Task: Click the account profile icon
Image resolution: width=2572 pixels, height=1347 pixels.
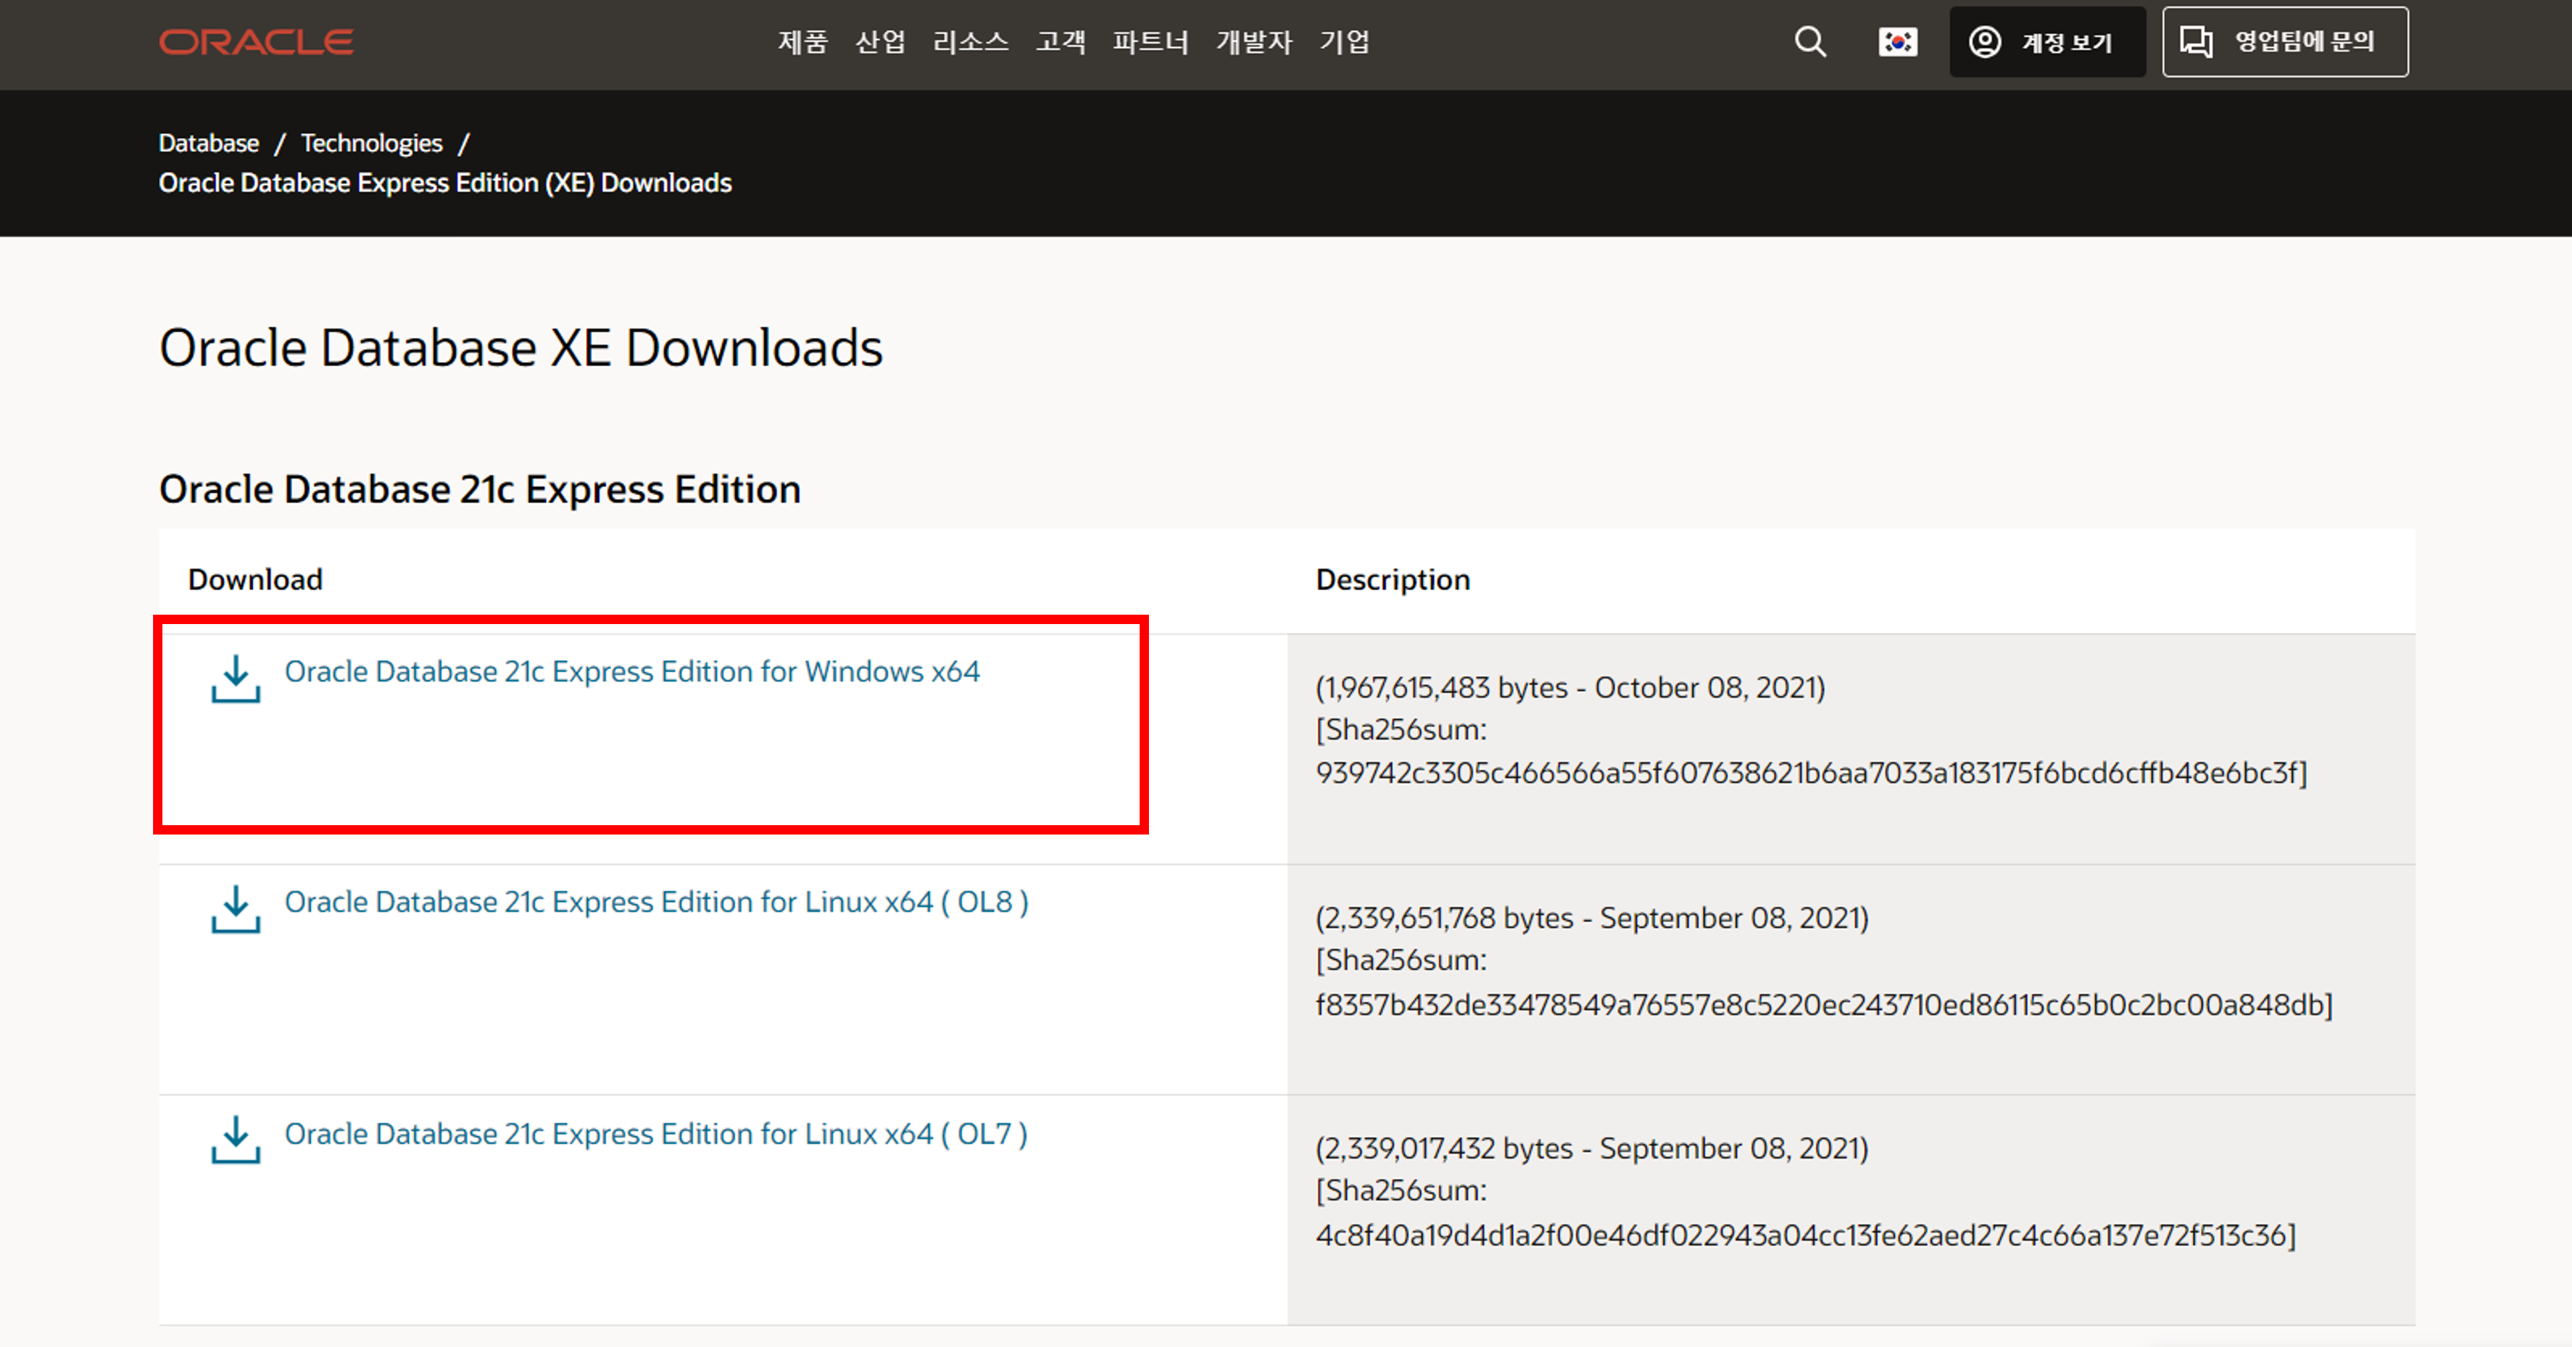Action: [x=1984, y=42]
